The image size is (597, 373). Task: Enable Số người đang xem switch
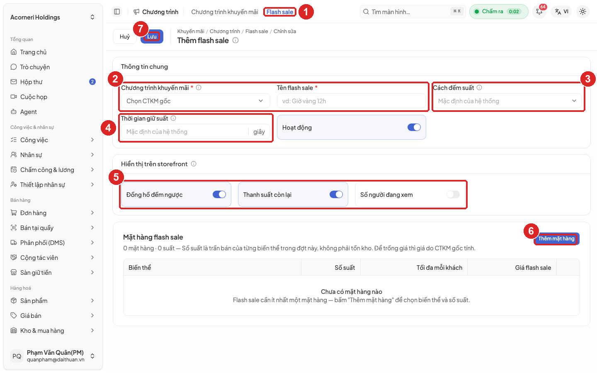click(453, 194)
